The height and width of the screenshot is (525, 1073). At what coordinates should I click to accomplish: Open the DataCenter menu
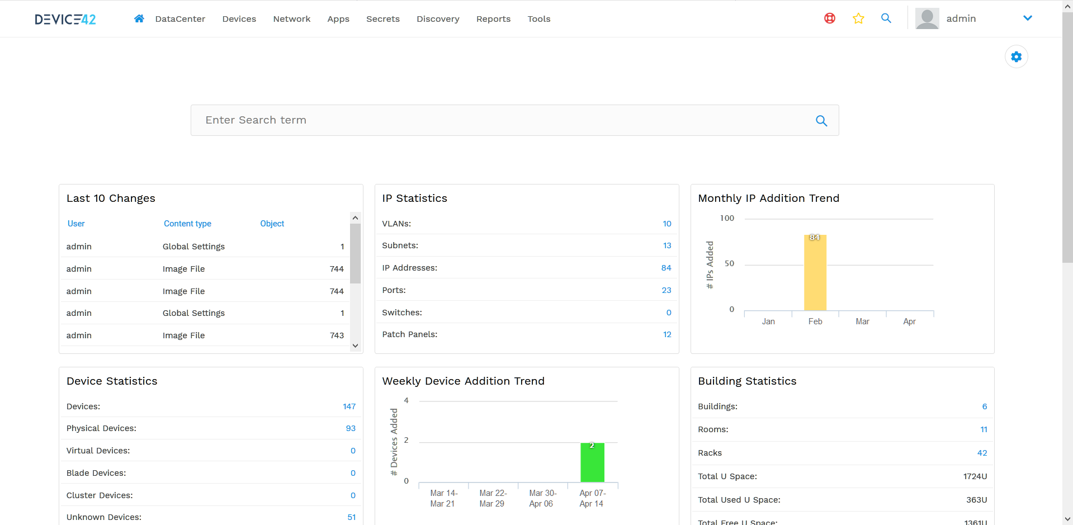tap(180, 19)
